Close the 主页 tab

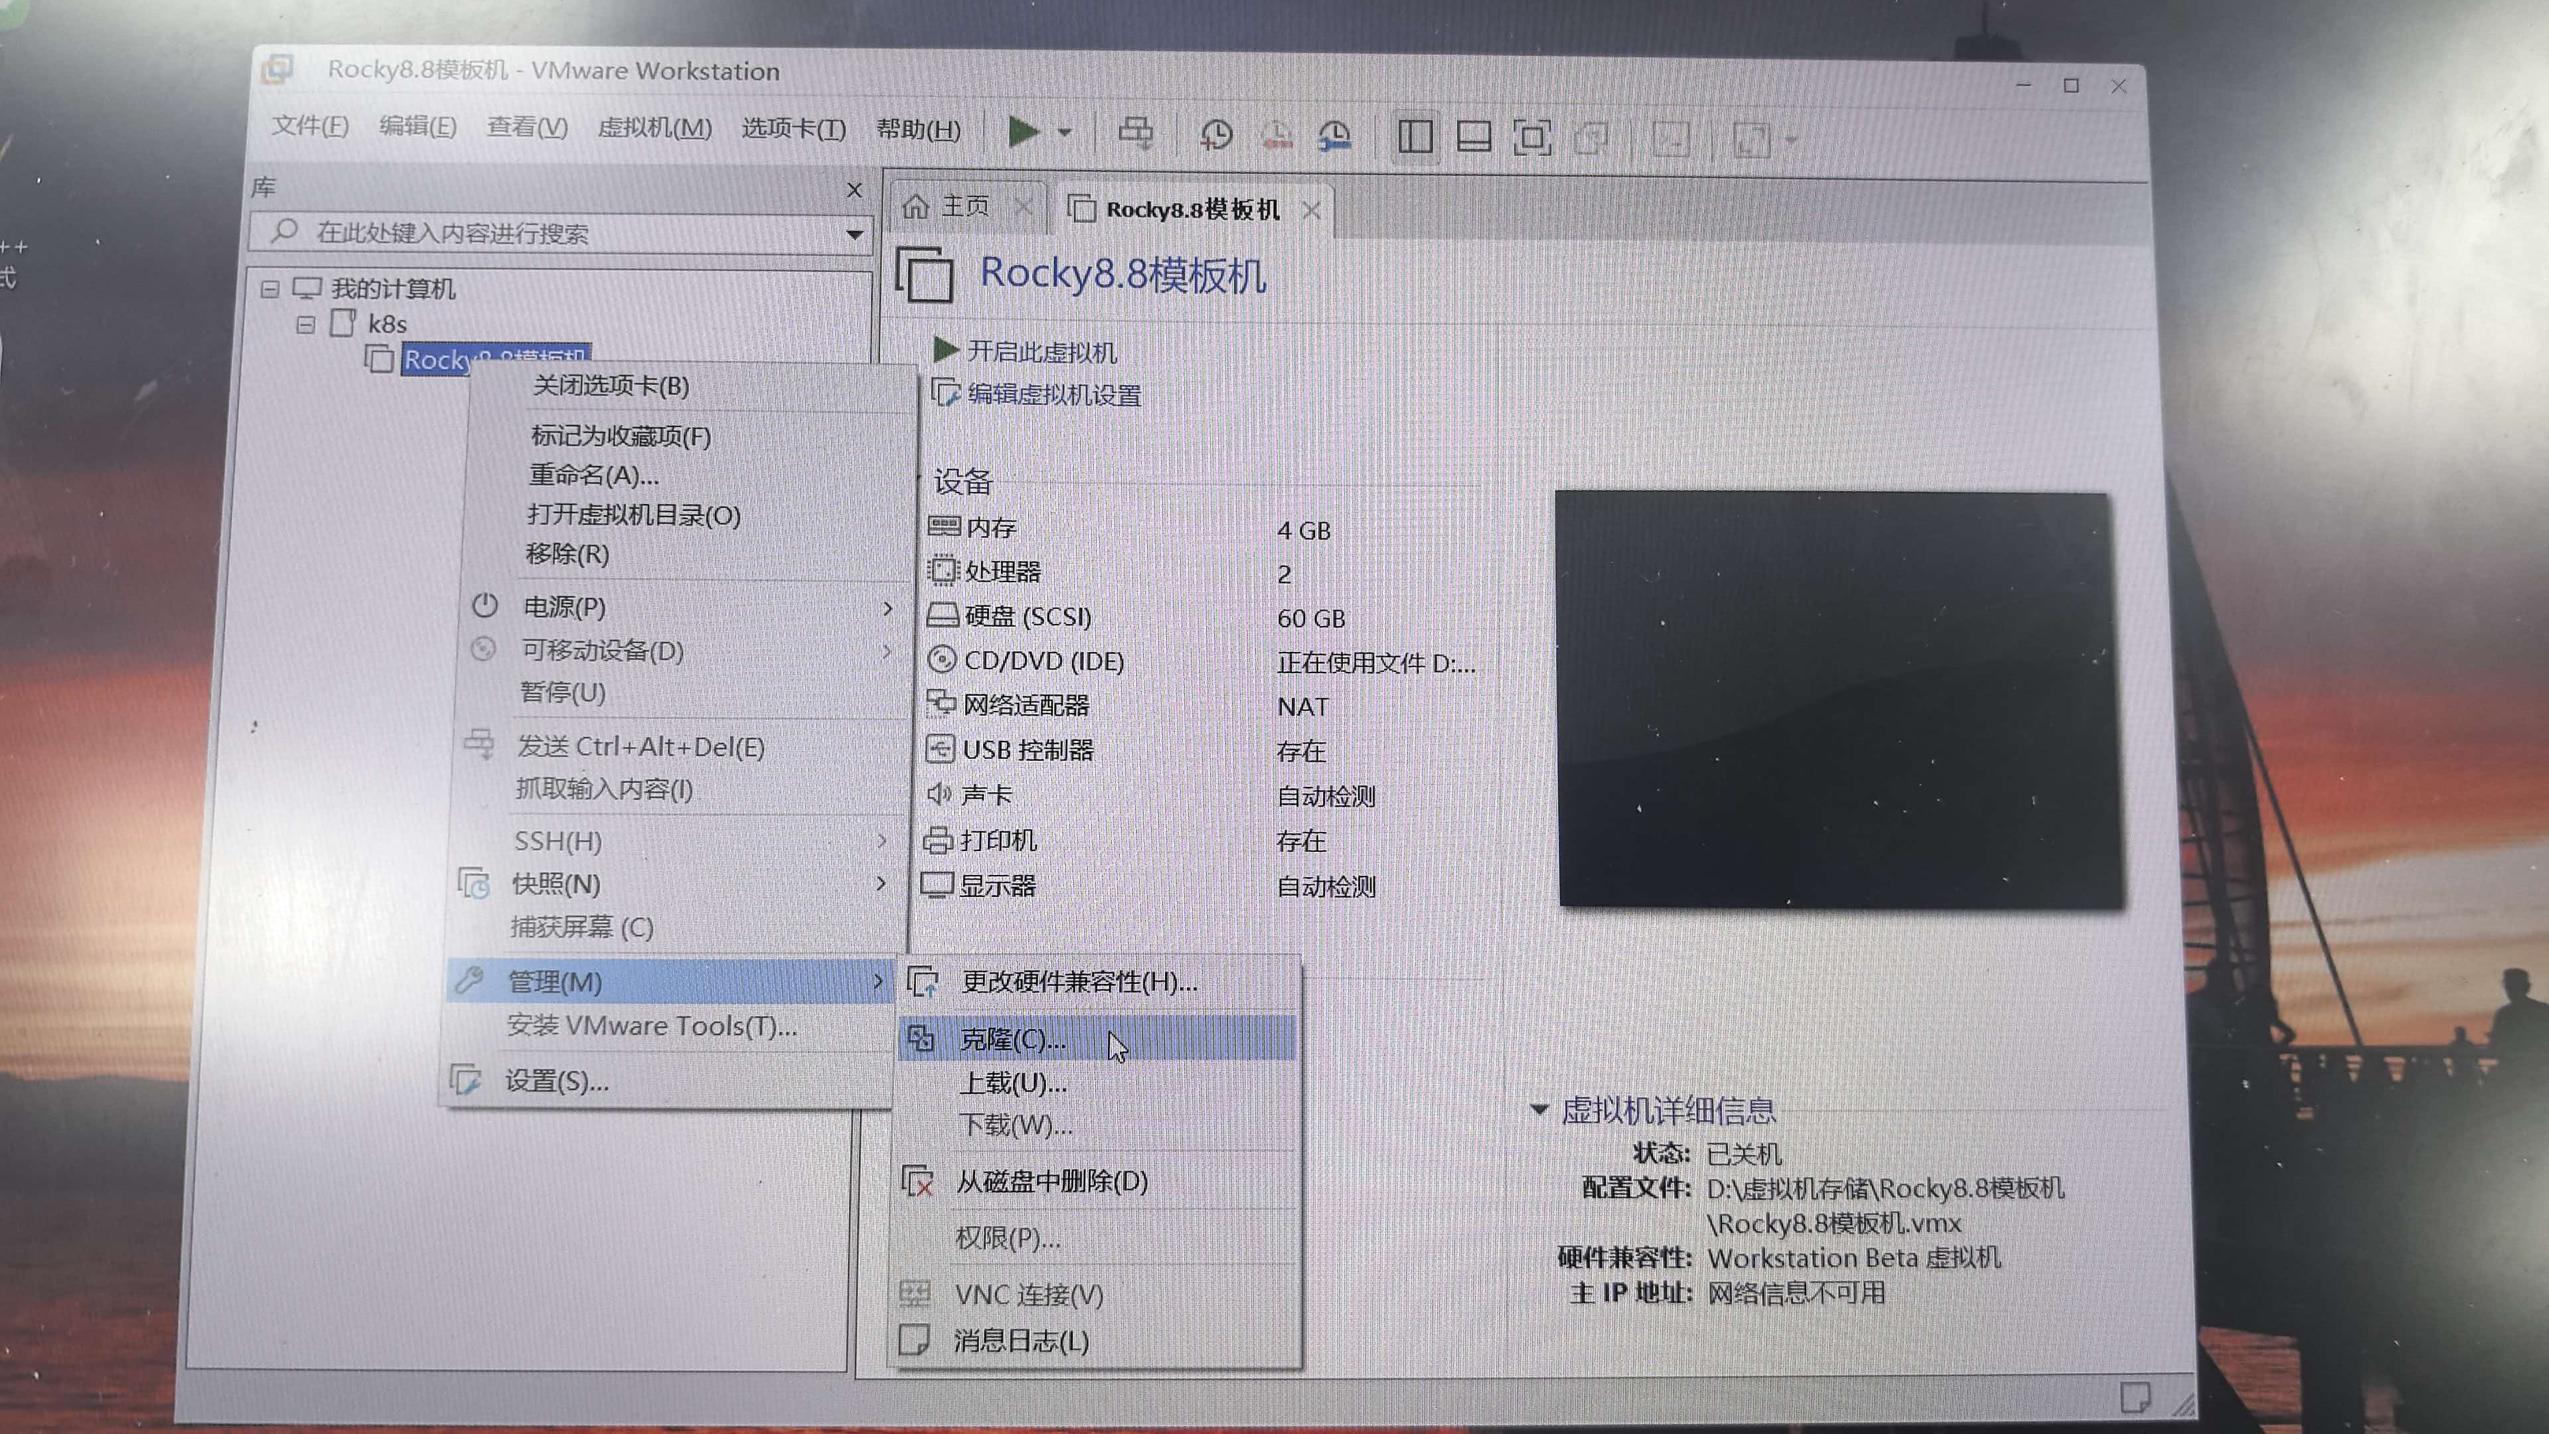1023,207
